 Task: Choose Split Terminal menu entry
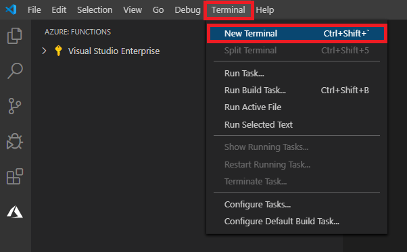[x=297, y=50]
